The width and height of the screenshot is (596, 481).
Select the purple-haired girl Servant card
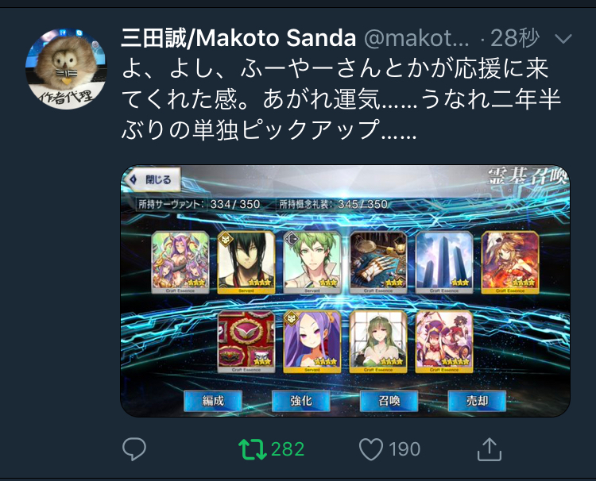[312, 341]
